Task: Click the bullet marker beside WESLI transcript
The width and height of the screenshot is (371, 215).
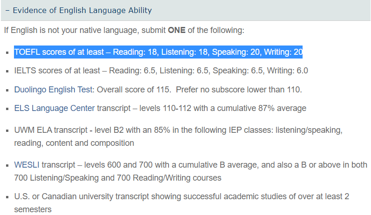Action: coord(7,165)
